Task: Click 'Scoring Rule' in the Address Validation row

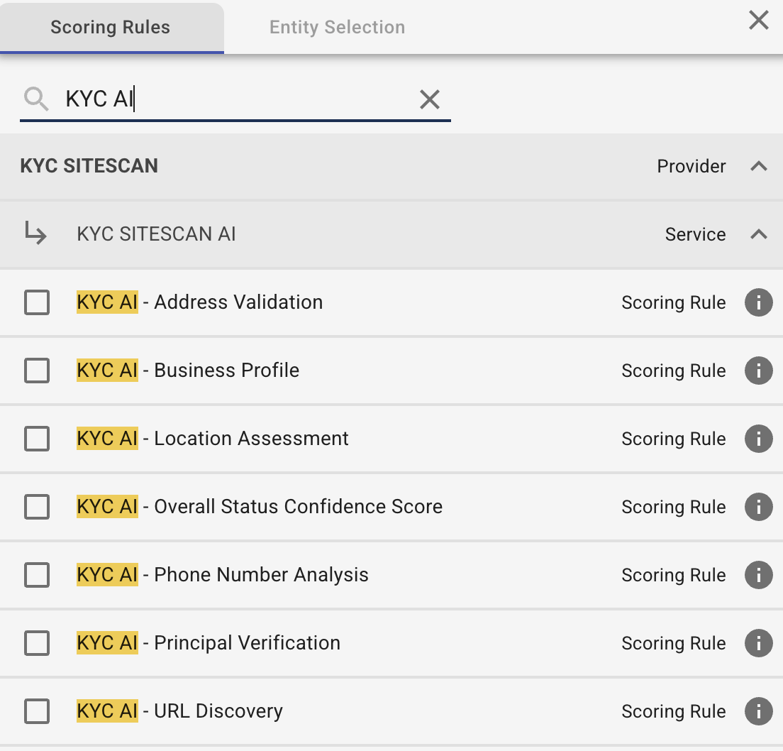Action: (673, 302)
